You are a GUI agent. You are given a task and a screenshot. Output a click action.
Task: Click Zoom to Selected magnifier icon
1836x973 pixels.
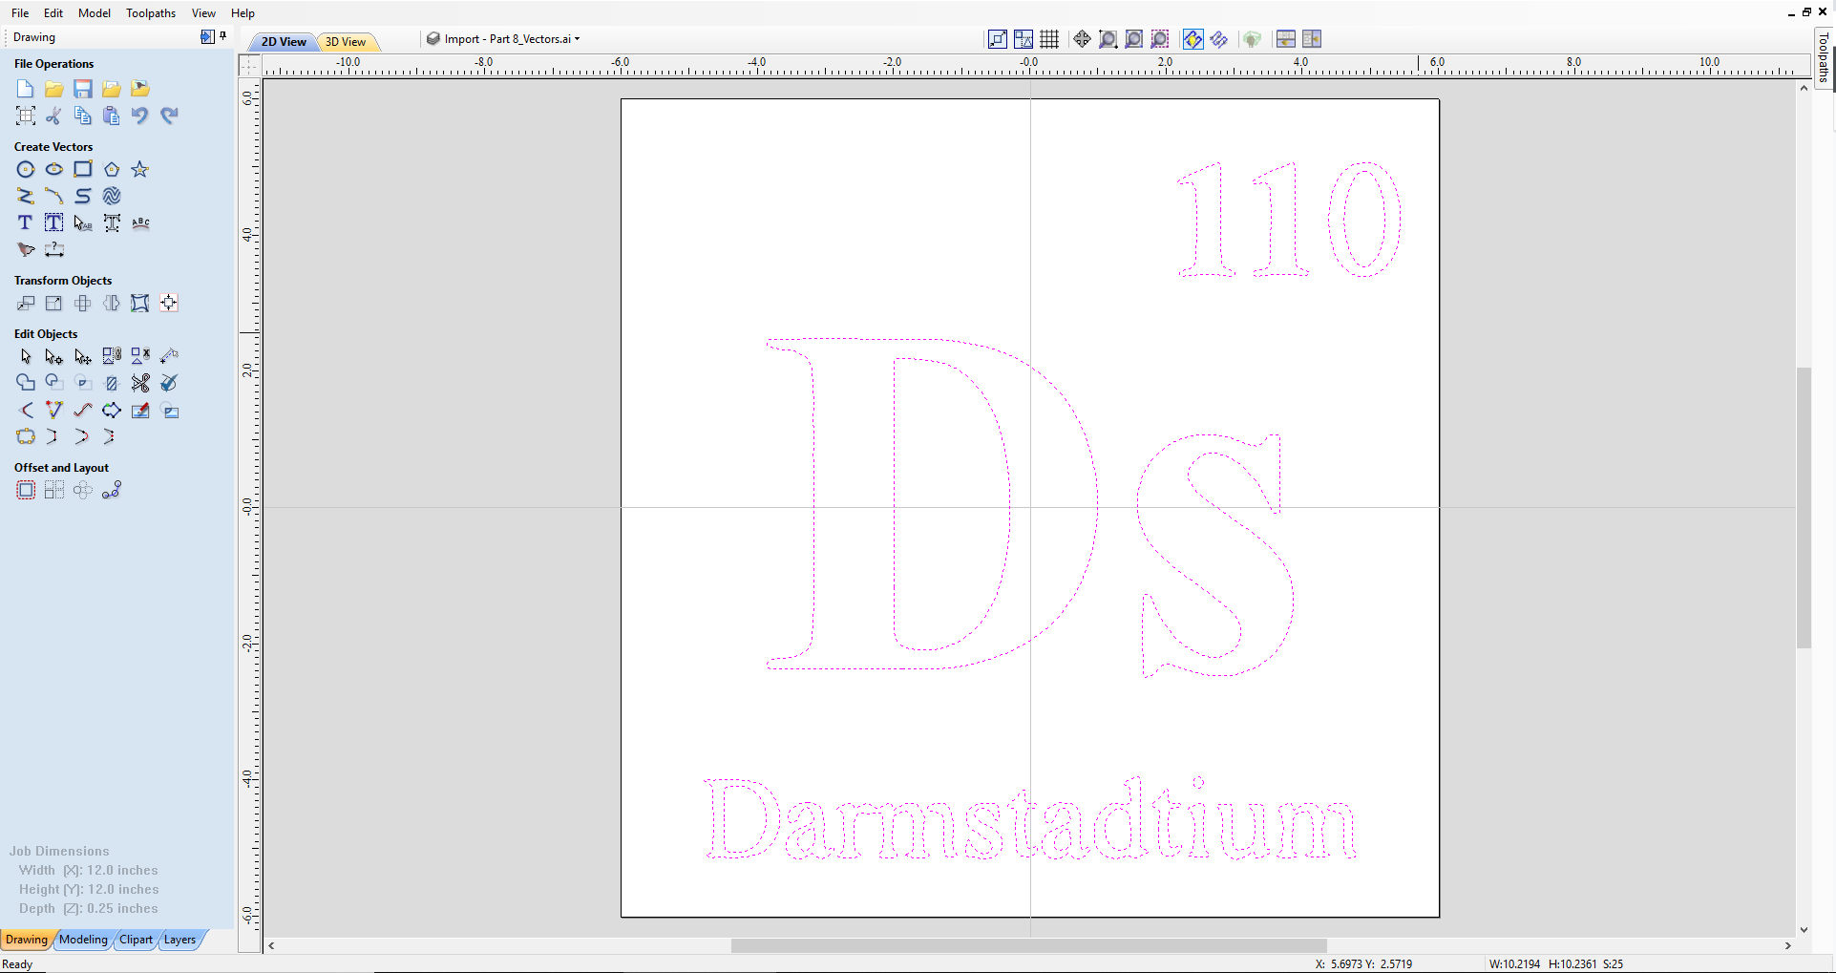coord(1159,39)
